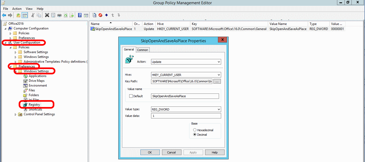365x162 pixels.
Task: Select the Hexadecimal base radio button
Action: point(195,130)
